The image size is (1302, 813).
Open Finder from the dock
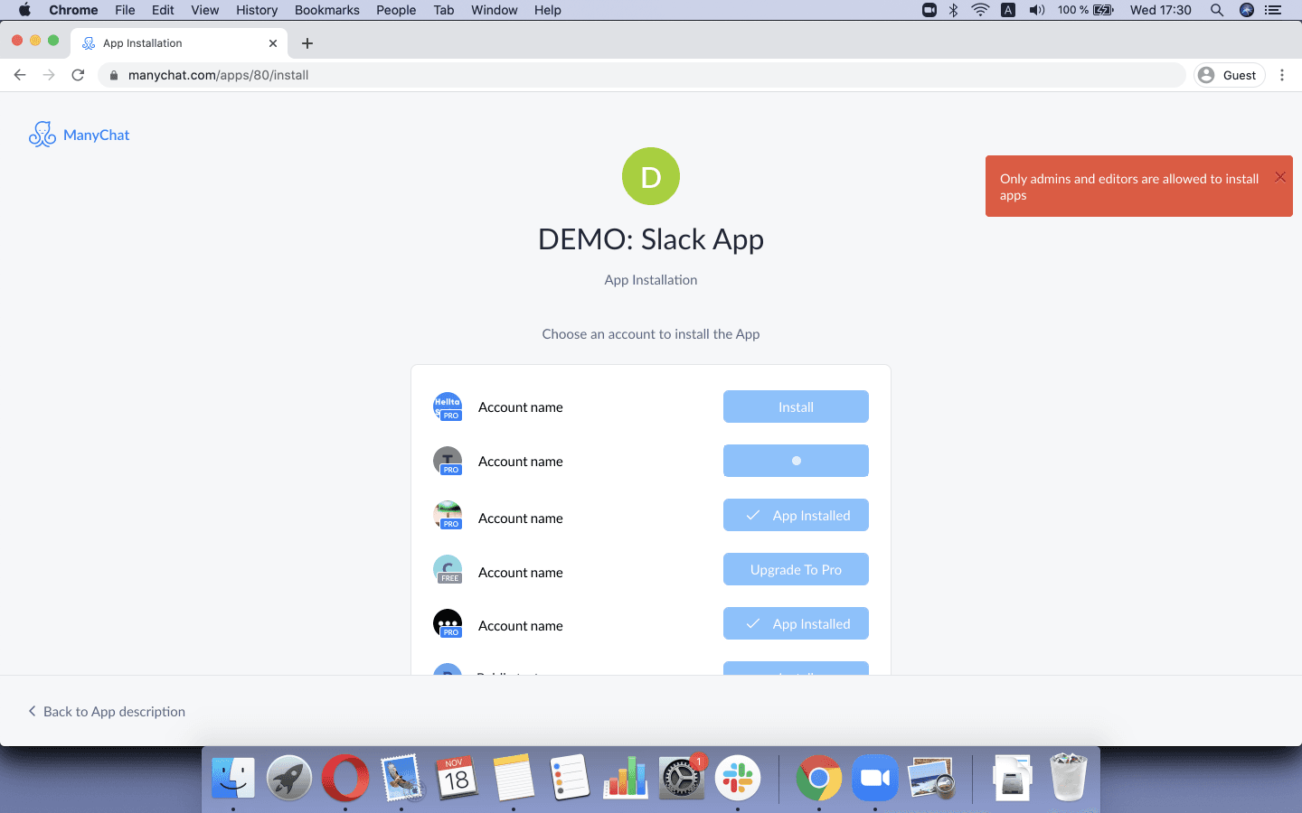click(x=233, y=778)
